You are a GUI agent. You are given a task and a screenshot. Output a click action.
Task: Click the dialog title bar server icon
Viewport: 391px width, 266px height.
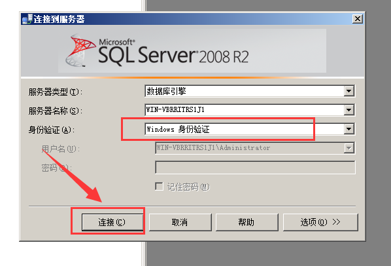[x=27, y=19]
